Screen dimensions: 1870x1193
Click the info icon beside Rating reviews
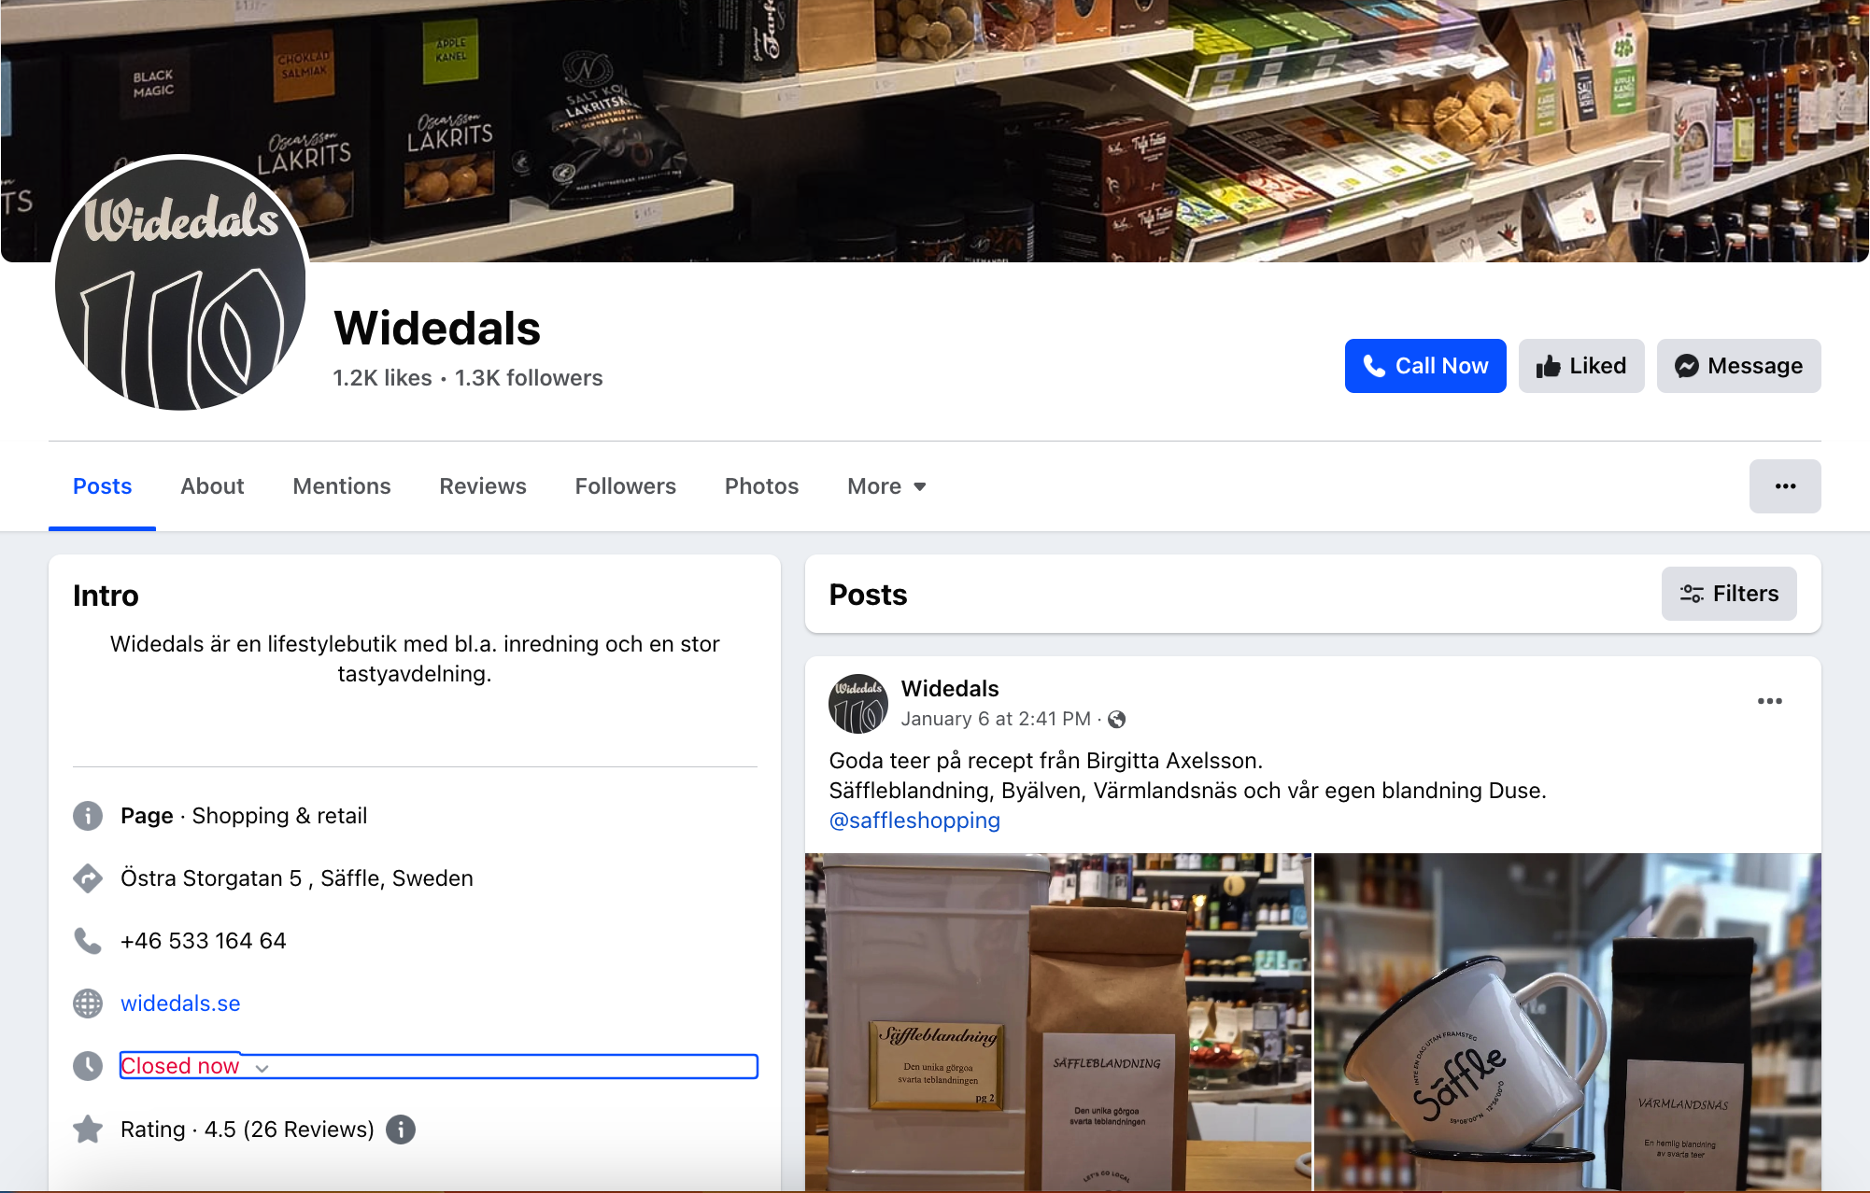point(401,1130)
